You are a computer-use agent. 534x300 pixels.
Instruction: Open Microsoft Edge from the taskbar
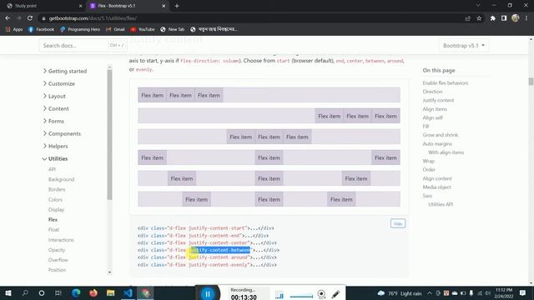(x=76, y=292)
